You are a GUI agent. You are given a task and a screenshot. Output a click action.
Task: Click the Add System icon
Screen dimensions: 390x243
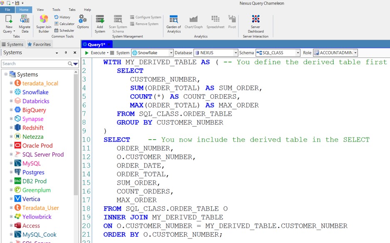pos(100,23)
